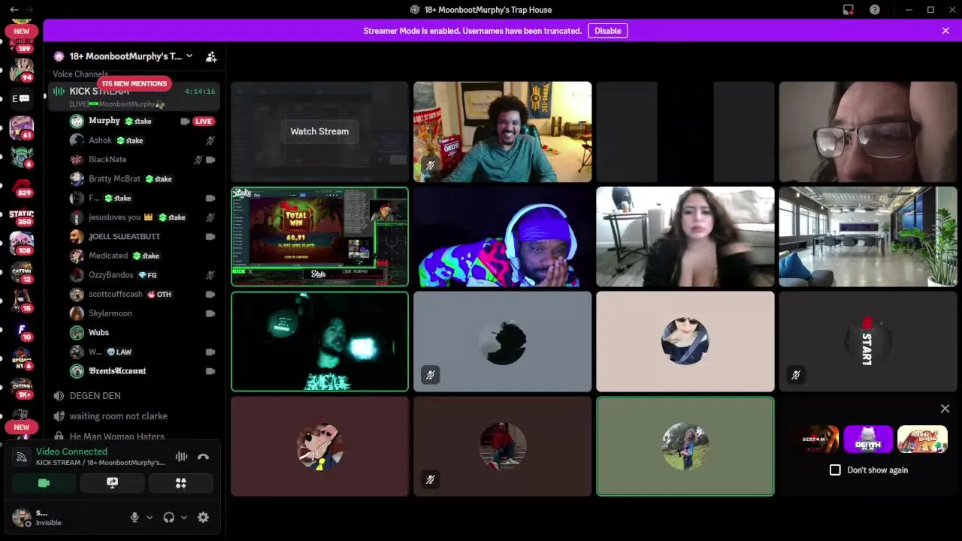Click the LIVE badge next to Murphy
The width and height of the screenshot is (962, 541).
[x=203, y=121]
